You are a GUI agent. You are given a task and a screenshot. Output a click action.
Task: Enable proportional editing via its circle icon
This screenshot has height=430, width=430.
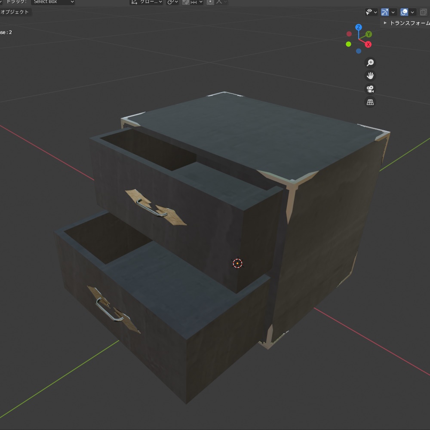[x=210, y=2]
